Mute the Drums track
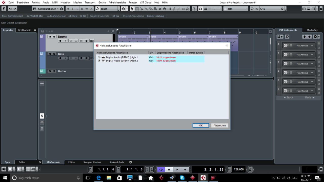The width and height of the screenshot is (324, 182). (x=50, y=37)
